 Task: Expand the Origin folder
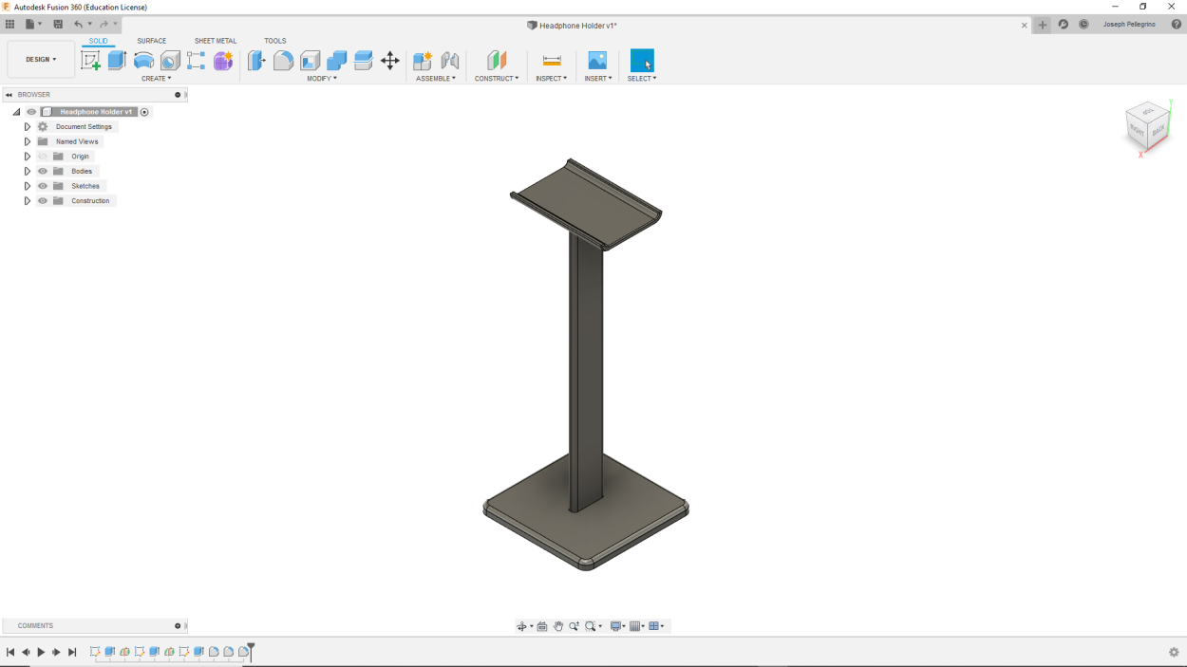point(28,157)
